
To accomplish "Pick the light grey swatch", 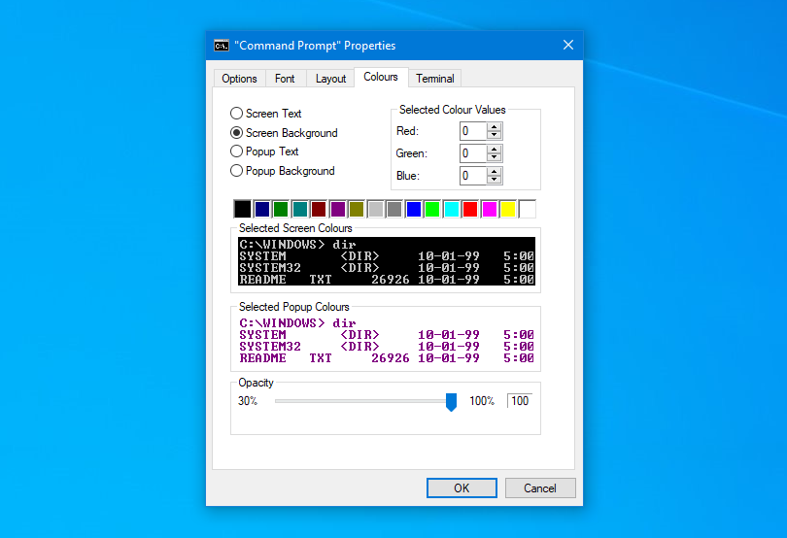I will (375, 210).
